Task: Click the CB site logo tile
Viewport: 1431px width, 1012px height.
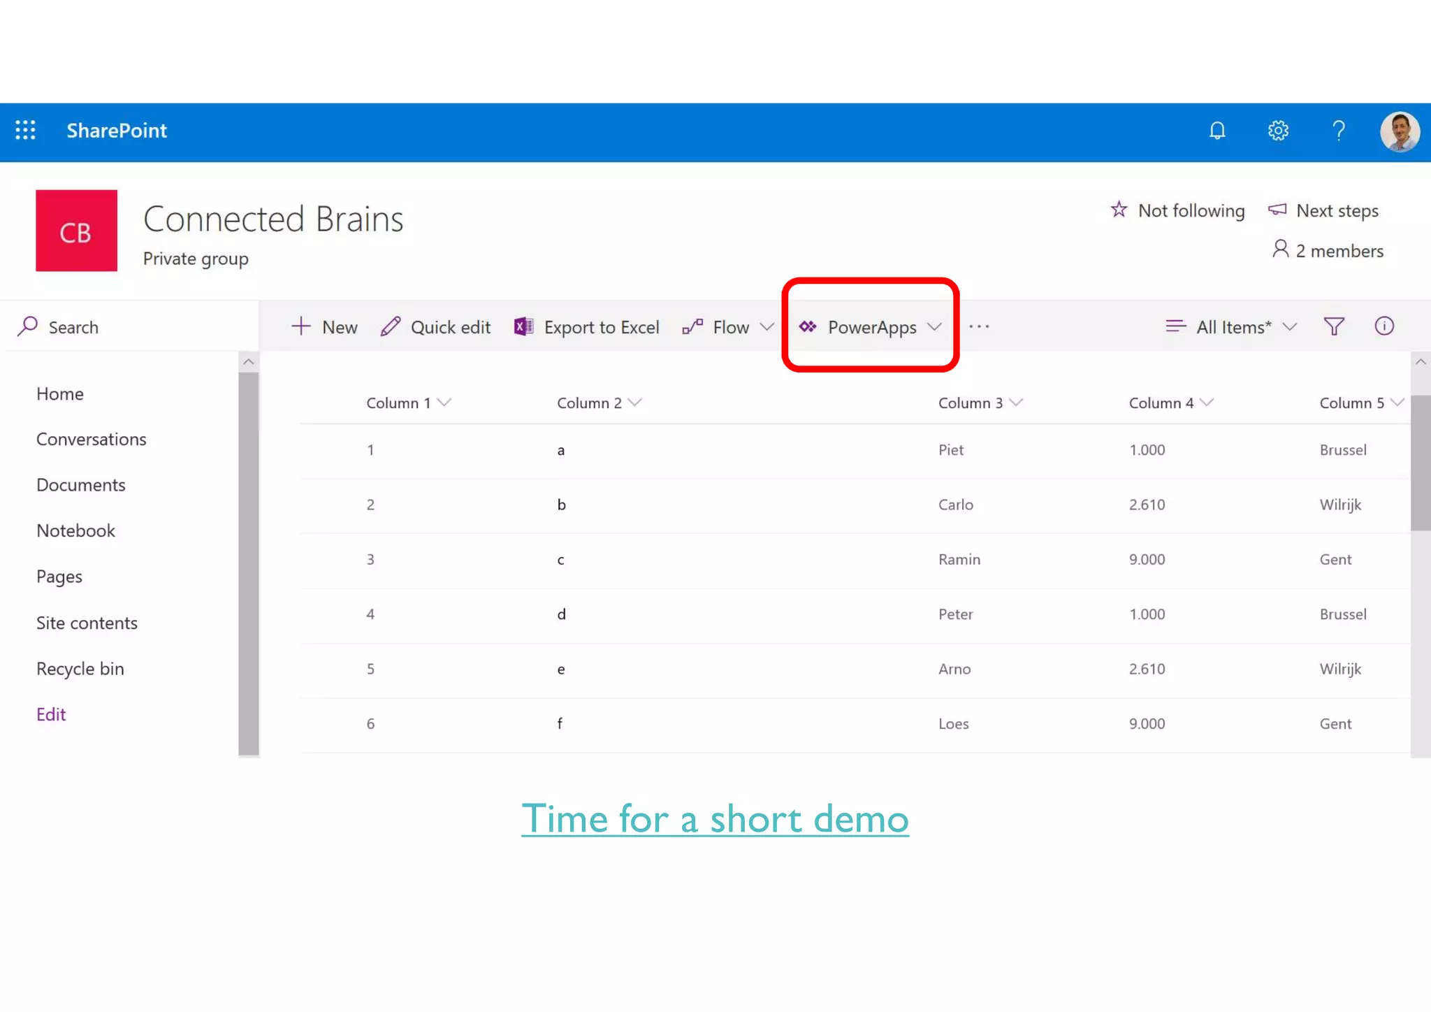Action: click(77, 231)
